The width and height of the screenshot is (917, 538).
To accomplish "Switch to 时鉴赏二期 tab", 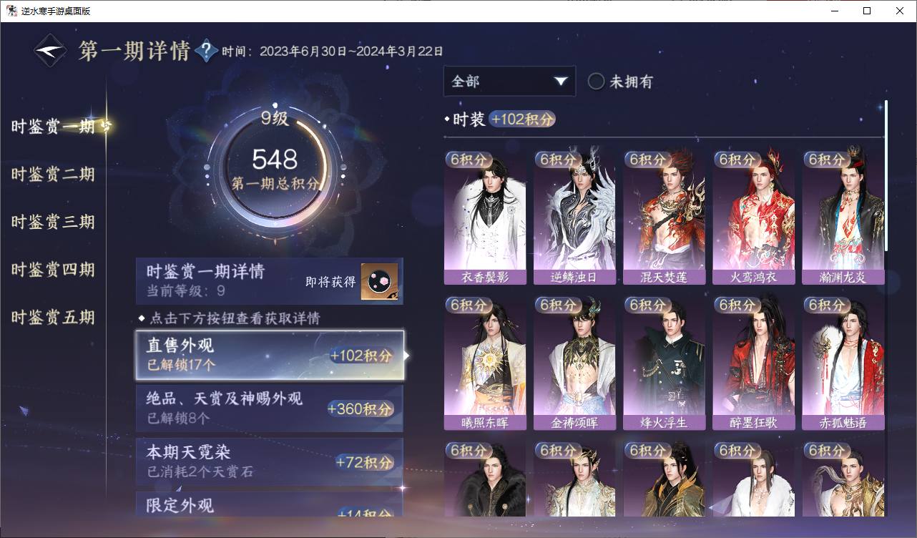I will pyautogui.click(x=53, y=175).
